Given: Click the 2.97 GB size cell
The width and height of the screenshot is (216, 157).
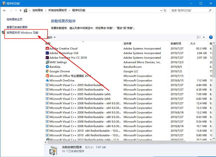Looking at the screenshot, I should coord(202,57).
